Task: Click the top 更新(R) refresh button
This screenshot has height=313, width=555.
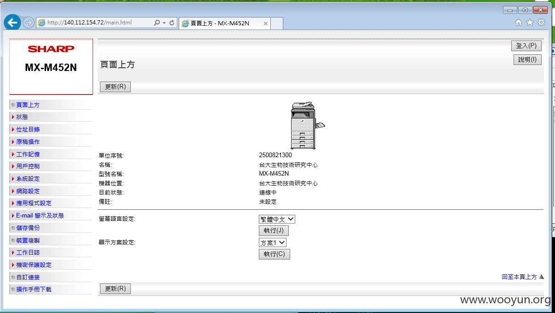Action: [x=115, y=87]
